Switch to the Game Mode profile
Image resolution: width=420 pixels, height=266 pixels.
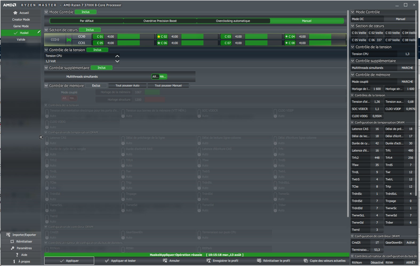[x=21, y=26]
